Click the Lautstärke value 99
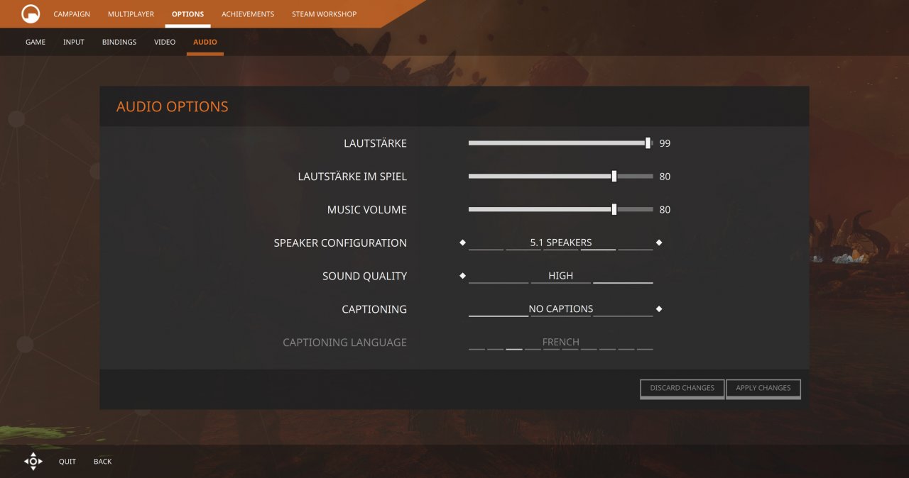This screenshot has width=909, height=478. [665, 143]
